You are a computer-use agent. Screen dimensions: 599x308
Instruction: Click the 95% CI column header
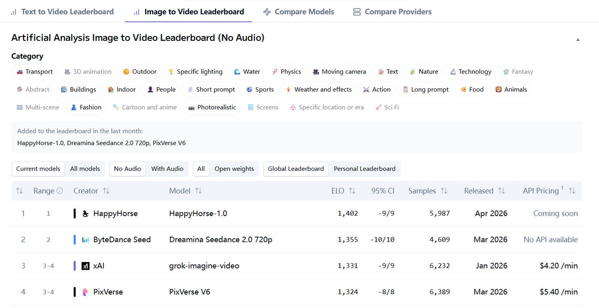(x=383, y=191)
